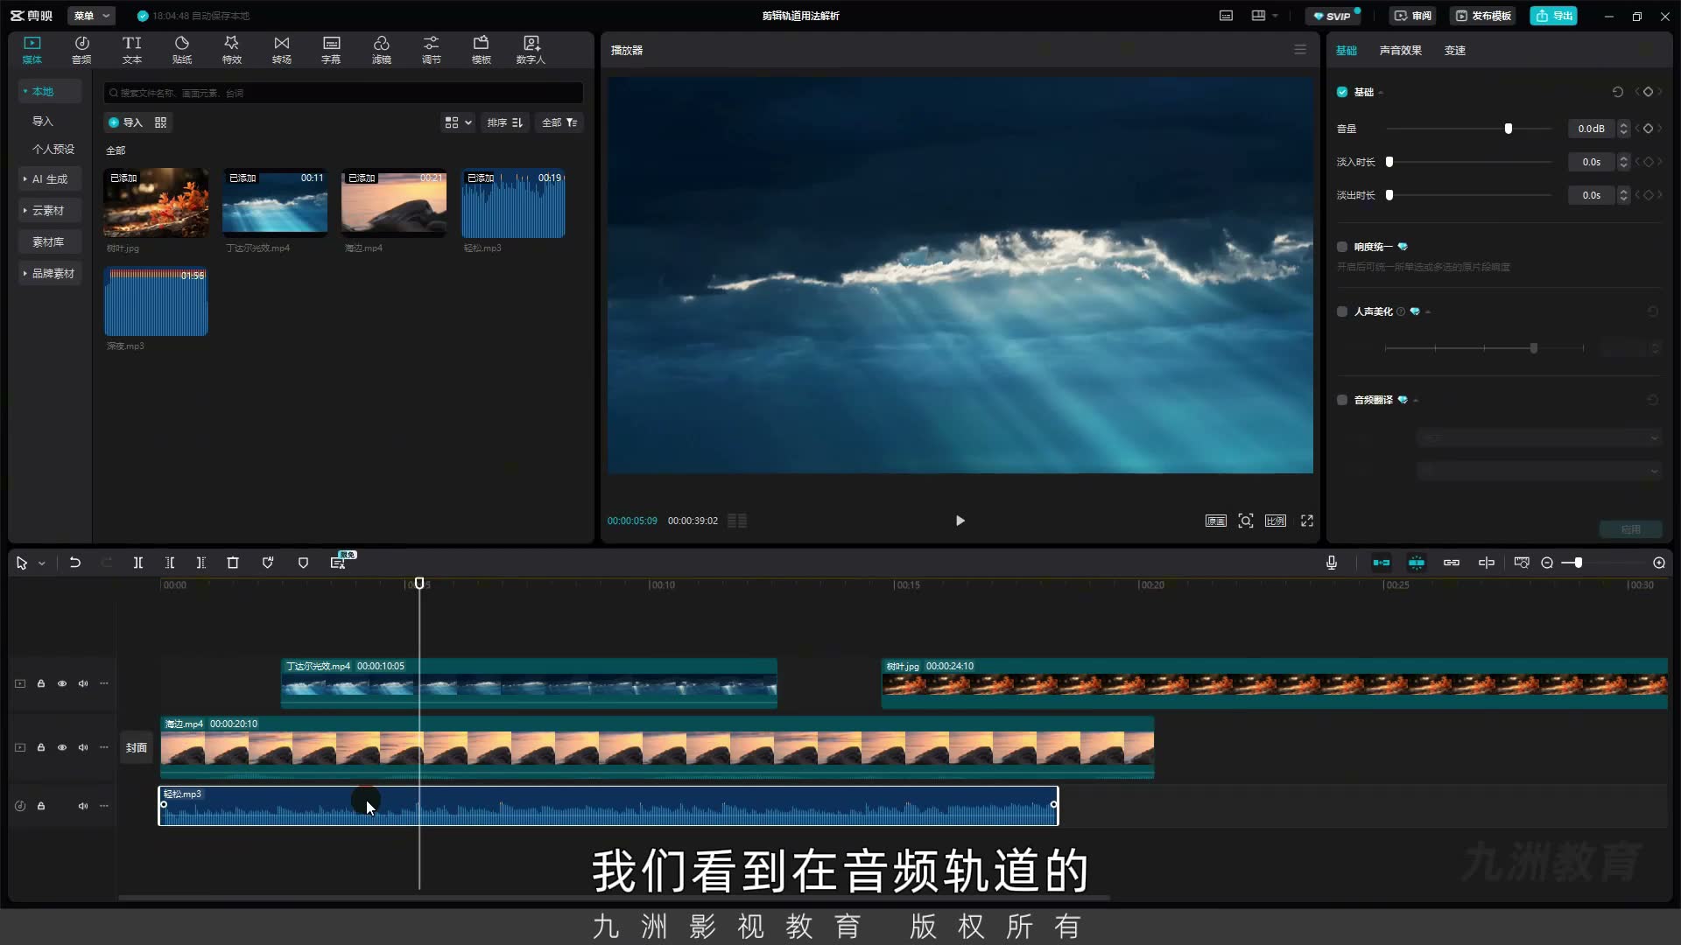
Task: Mute the 轻松.mp3 audio track
Action: [83, 806]
